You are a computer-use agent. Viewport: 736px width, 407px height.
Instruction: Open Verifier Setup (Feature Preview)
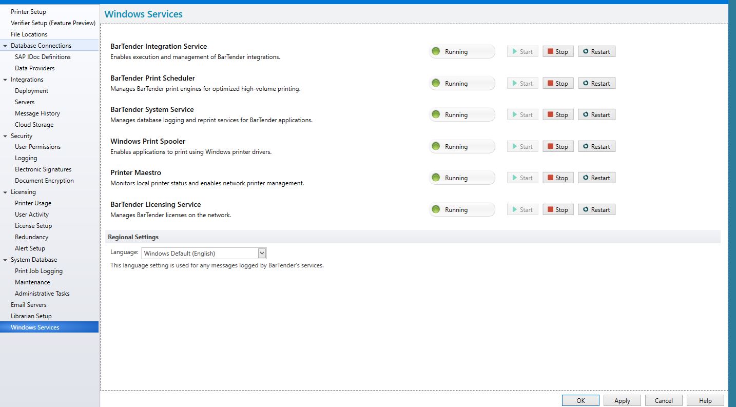53,23
